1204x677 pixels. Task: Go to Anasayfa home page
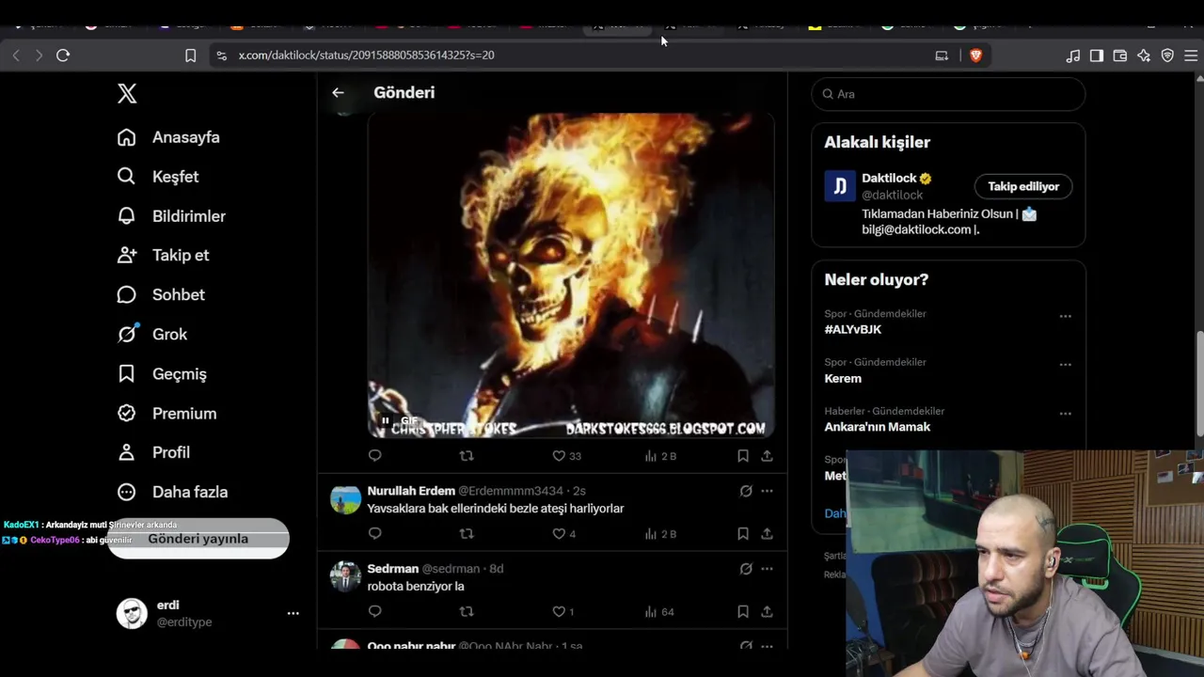[168, 137]
